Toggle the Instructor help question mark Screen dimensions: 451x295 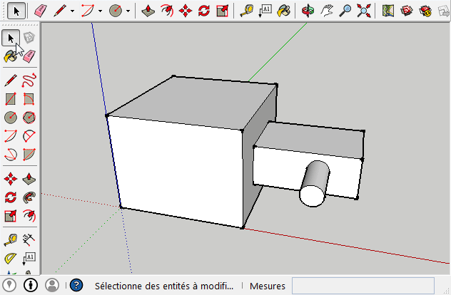pos(76,286)
